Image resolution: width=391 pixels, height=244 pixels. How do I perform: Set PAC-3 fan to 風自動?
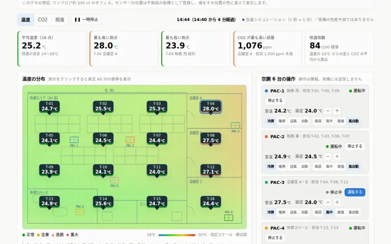coord(353,212)
